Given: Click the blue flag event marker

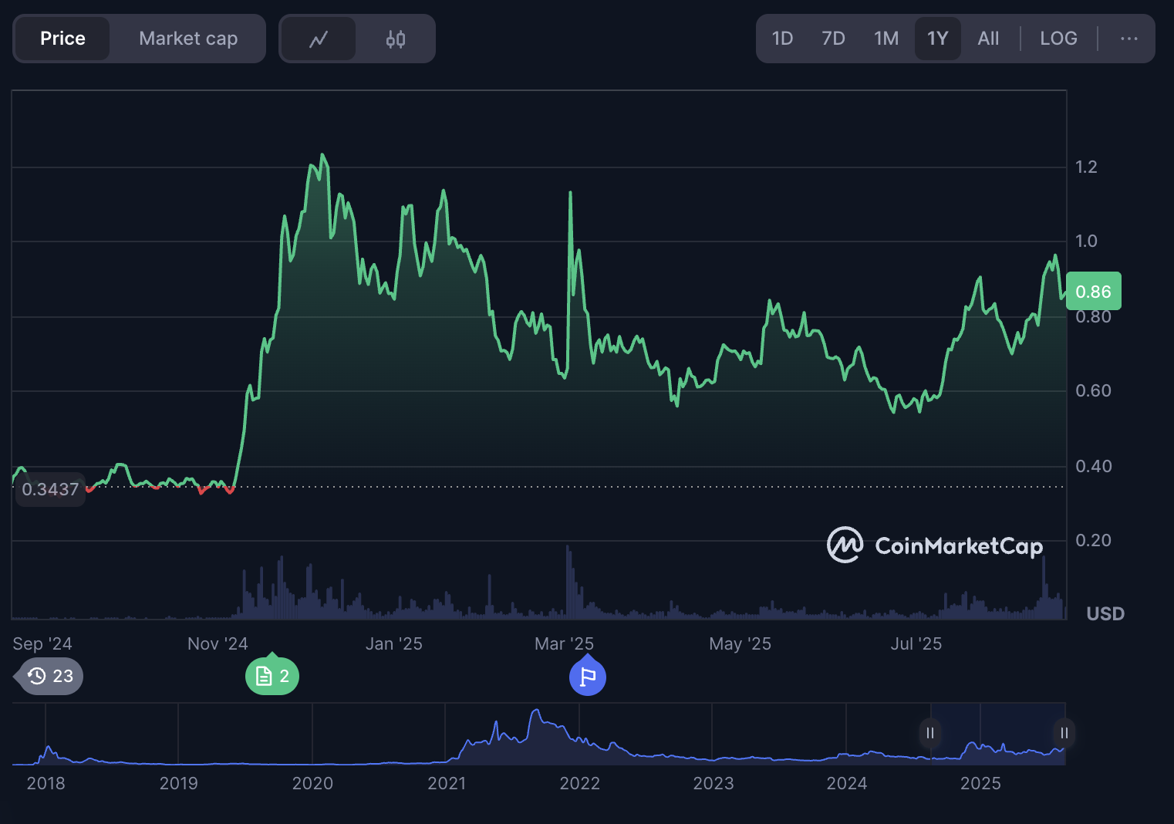Looking at the screenshot, I should pyautogui.click(x=588, y=677).
